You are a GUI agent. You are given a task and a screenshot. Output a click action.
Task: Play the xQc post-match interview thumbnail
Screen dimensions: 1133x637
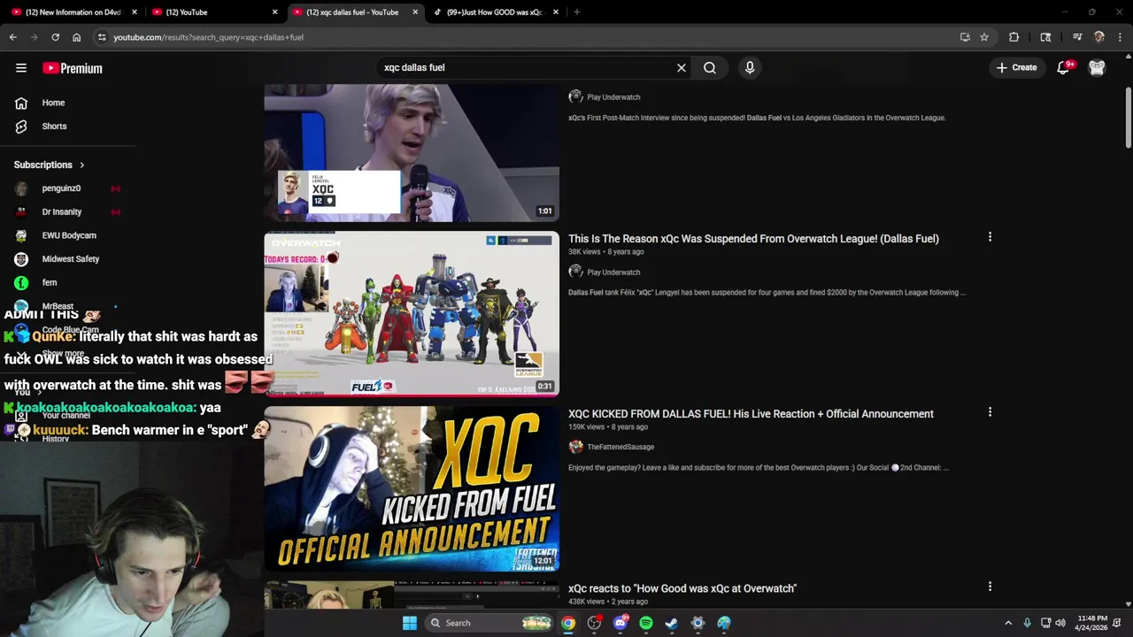pyautogui.click(x=412, y=152)
